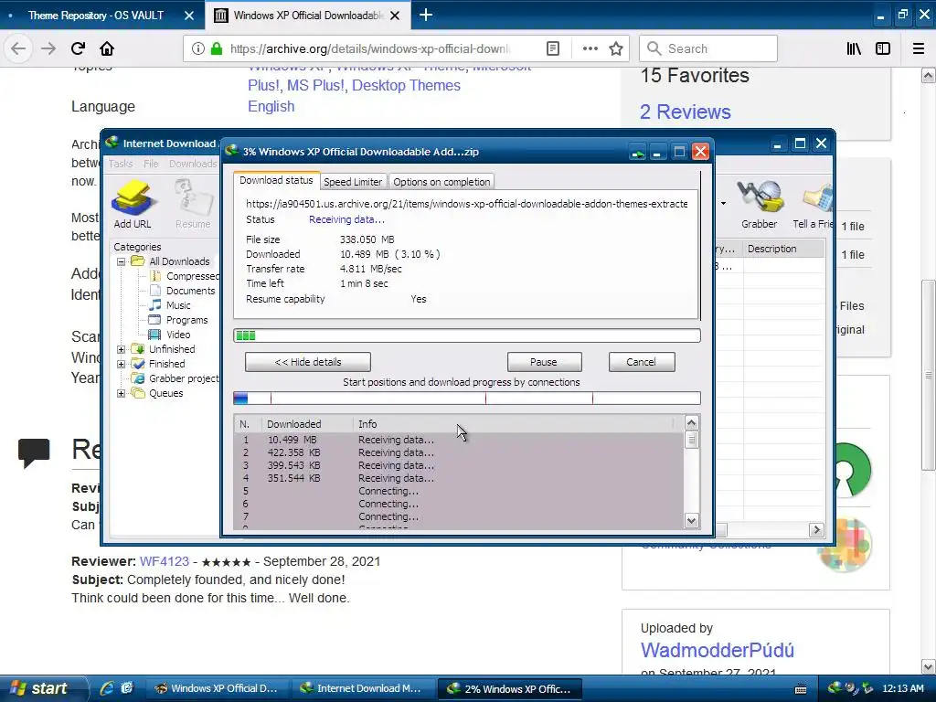This screenshot has height=702, width=936.
Task: Select the Video category
Action: pos(170,335)
